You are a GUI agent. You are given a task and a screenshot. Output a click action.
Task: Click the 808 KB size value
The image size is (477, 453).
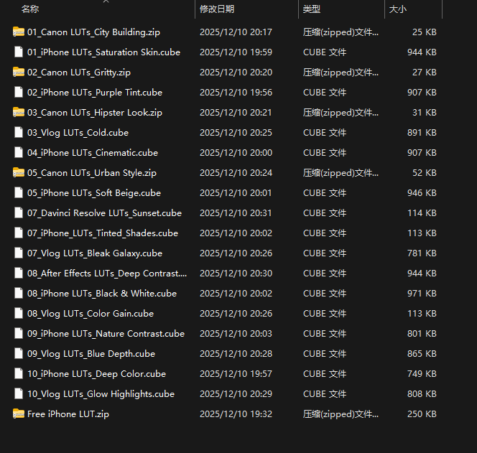pos(422,394)
